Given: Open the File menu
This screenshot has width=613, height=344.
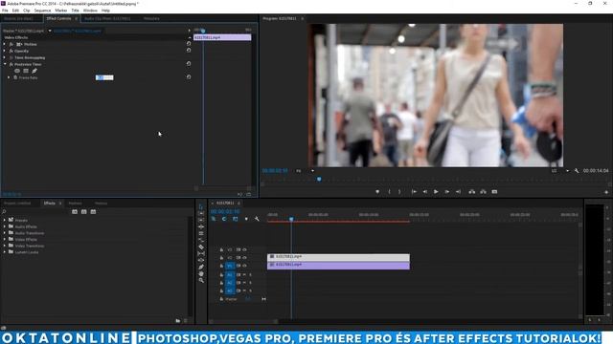Looking at the screenshot, I should [x=5, y=11].
